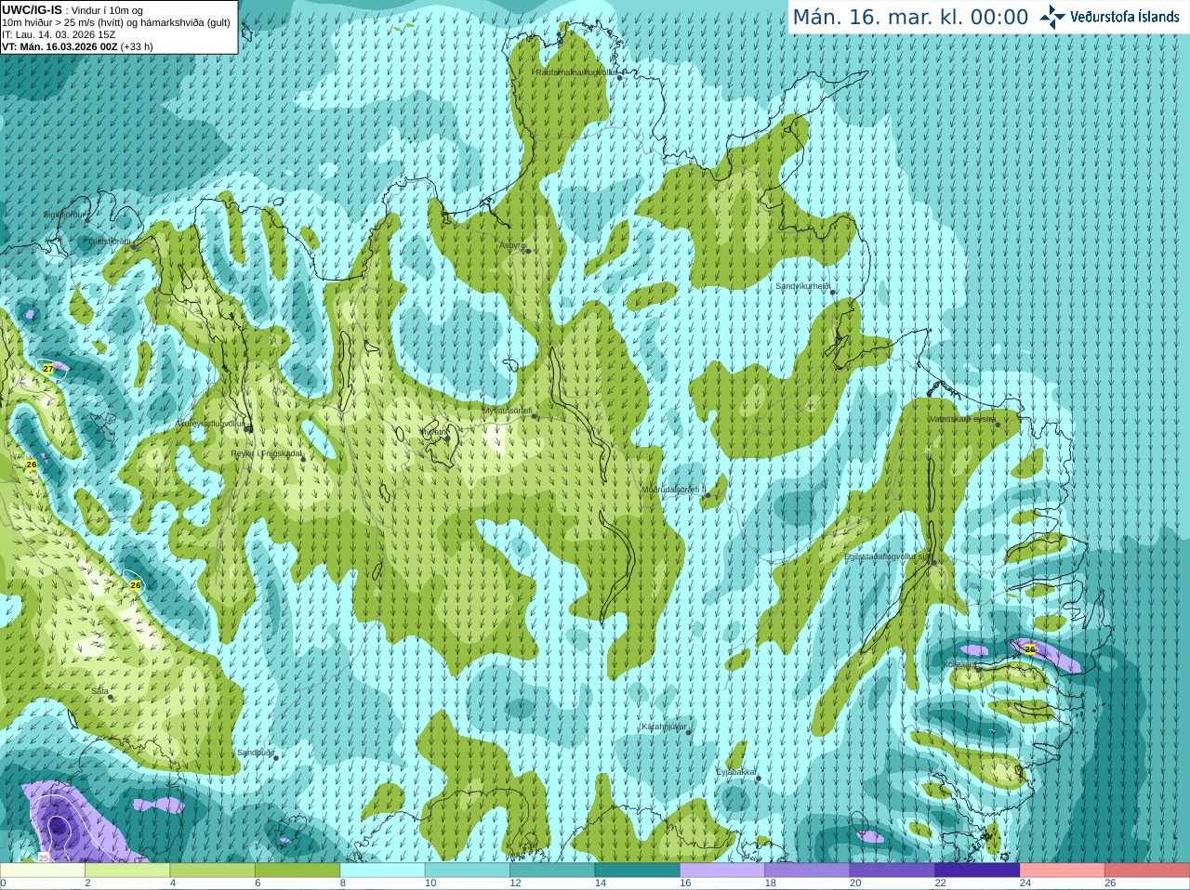Screen dimensions: 1190x890
Task: Click the 8–10 m/s light cyan swatch
Action: click(383, 870)
